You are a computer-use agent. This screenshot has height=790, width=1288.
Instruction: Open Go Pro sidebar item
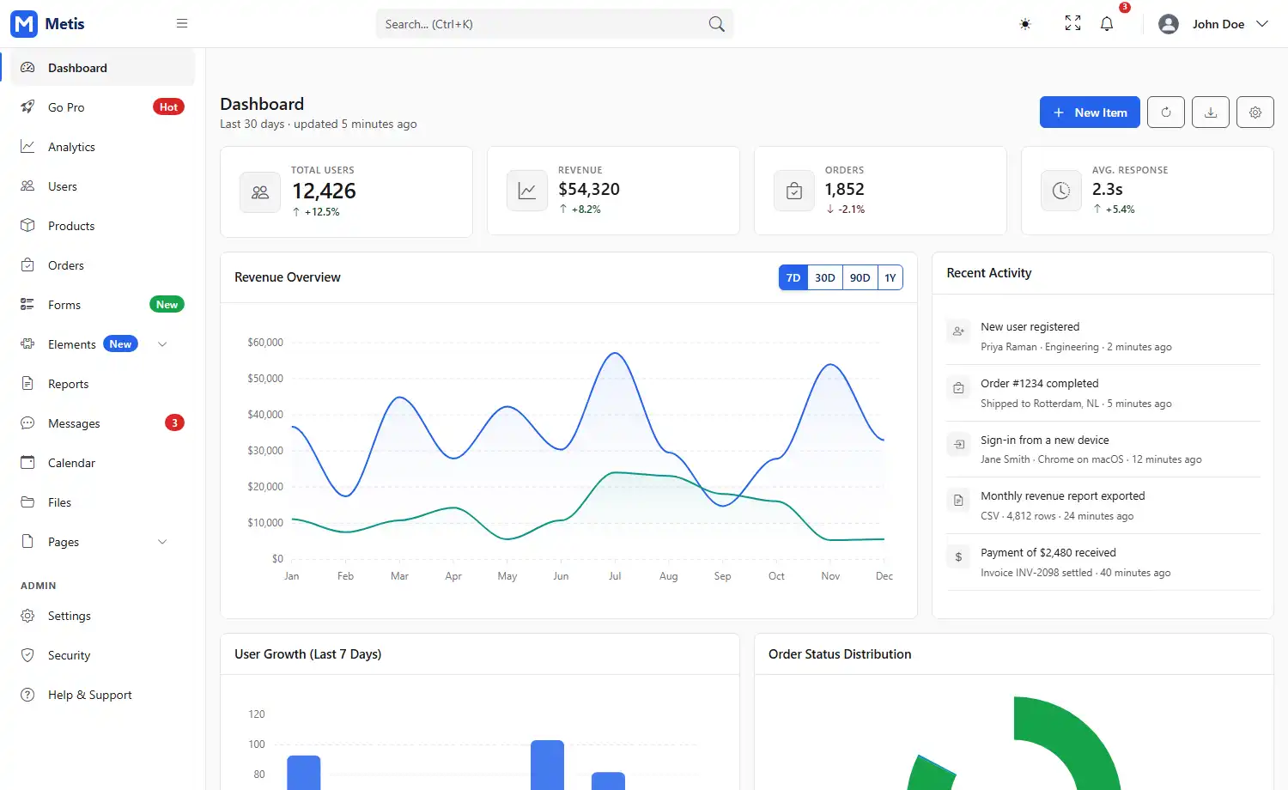(x=102, y=107)
